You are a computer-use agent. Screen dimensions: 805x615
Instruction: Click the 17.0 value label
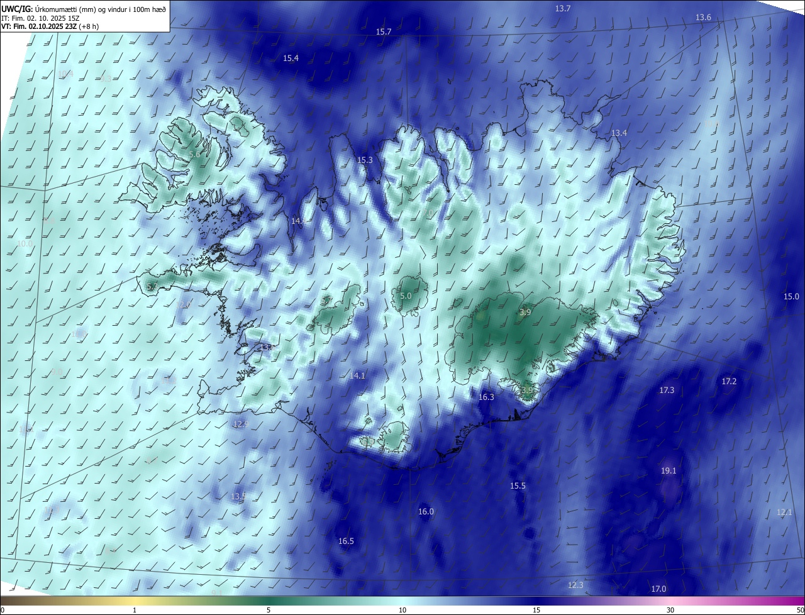(x=658, y=589)
